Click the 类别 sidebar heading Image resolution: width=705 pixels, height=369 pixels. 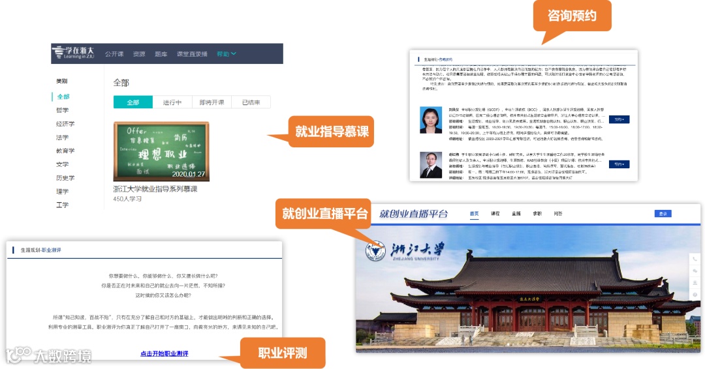[x=61, y=81]
